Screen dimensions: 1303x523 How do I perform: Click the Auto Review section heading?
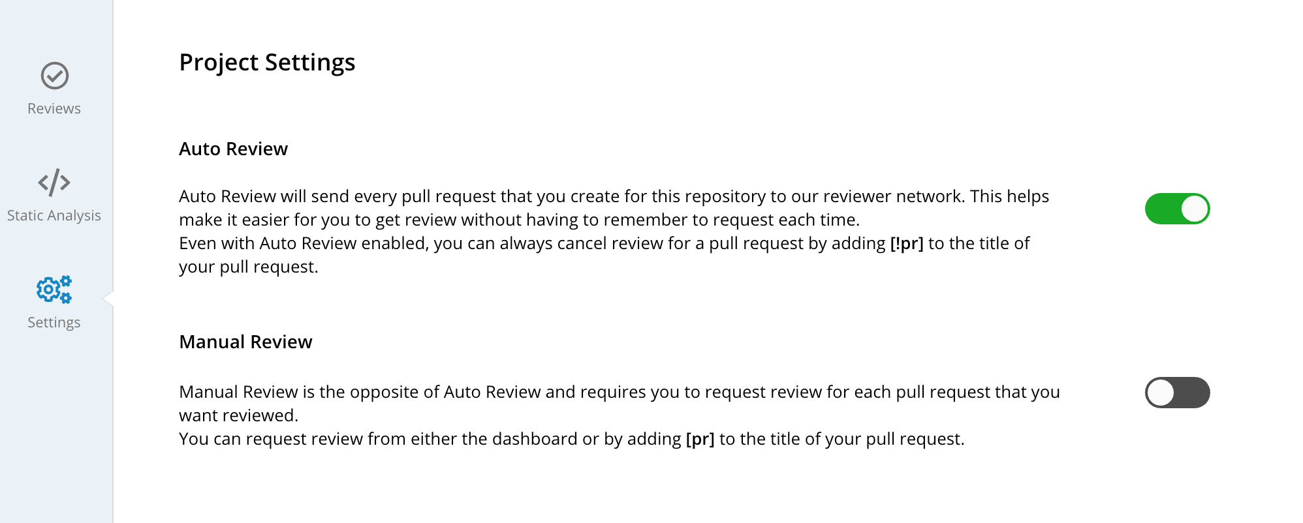point(233,149)
